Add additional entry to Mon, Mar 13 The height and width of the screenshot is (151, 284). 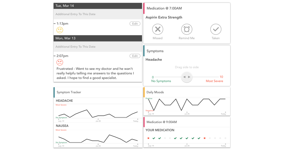98,47
